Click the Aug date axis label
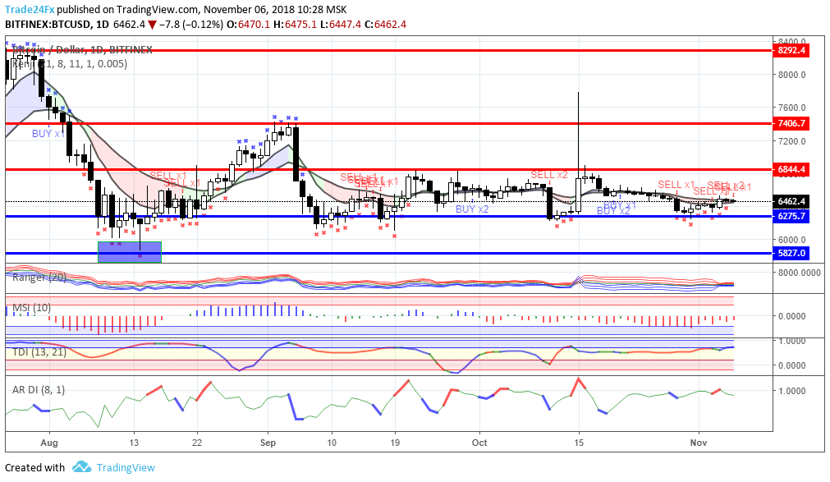This screenshot has height=482, width=830. click(x=49, y=443)
